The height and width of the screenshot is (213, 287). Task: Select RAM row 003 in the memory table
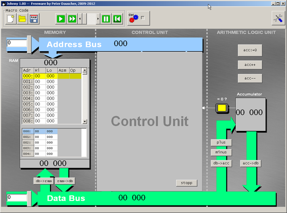[39, 93]
